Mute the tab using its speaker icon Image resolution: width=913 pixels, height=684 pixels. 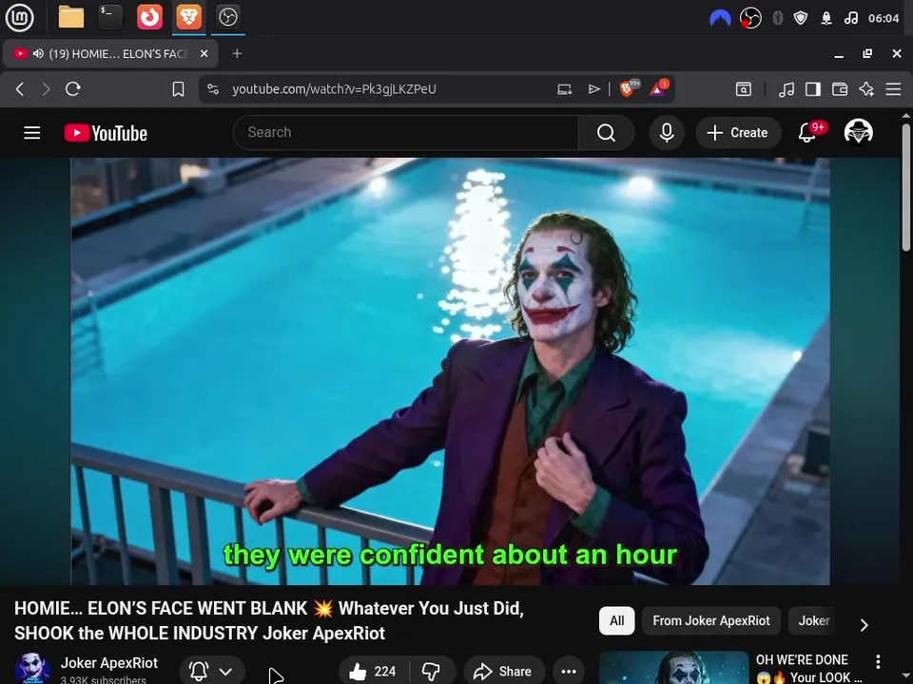click(38, 53)
